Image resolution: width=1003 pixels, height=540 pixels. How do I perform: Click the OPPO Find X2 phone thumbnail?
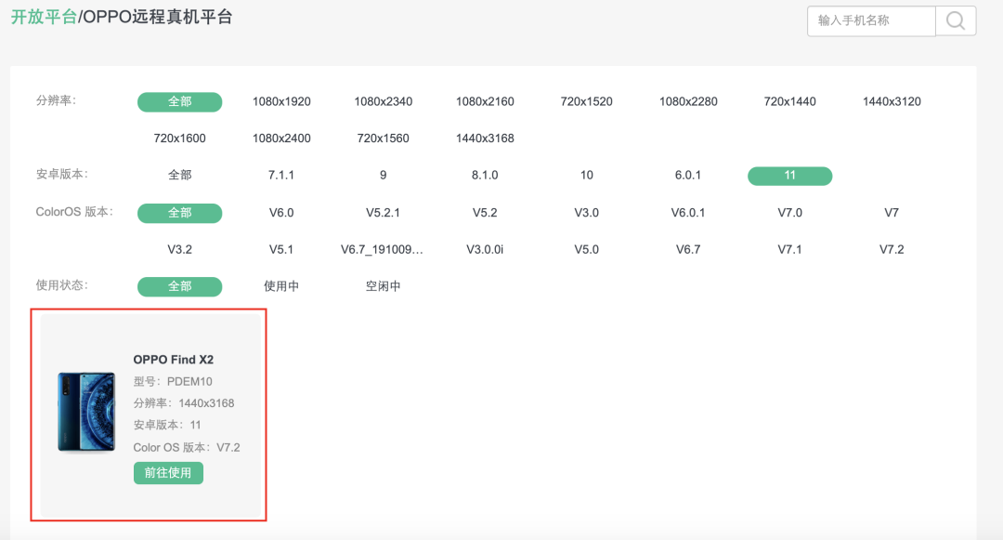click(x=86, y=413)
